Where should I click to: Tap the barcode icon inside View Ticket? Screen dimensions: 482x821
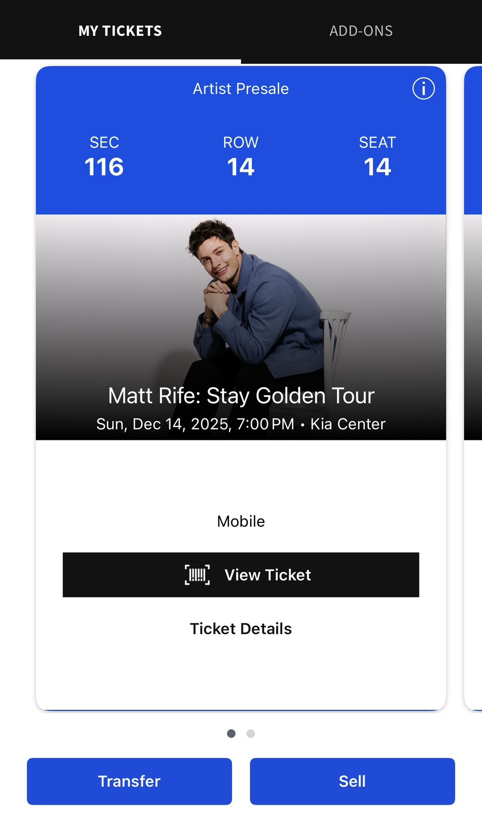point(197,575)
